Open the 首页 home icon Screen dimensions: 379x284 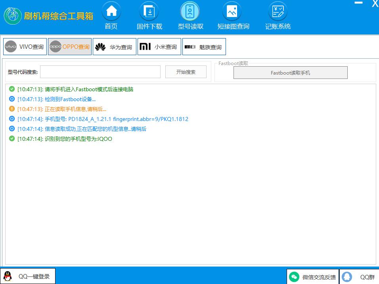pos(111,11)
